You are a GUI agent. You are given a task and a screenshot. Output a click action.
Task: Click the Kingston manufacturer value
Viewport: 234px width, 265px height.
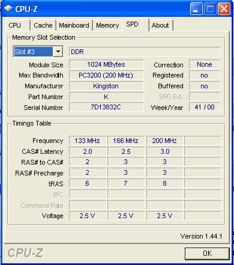click(x=106, y=86)
